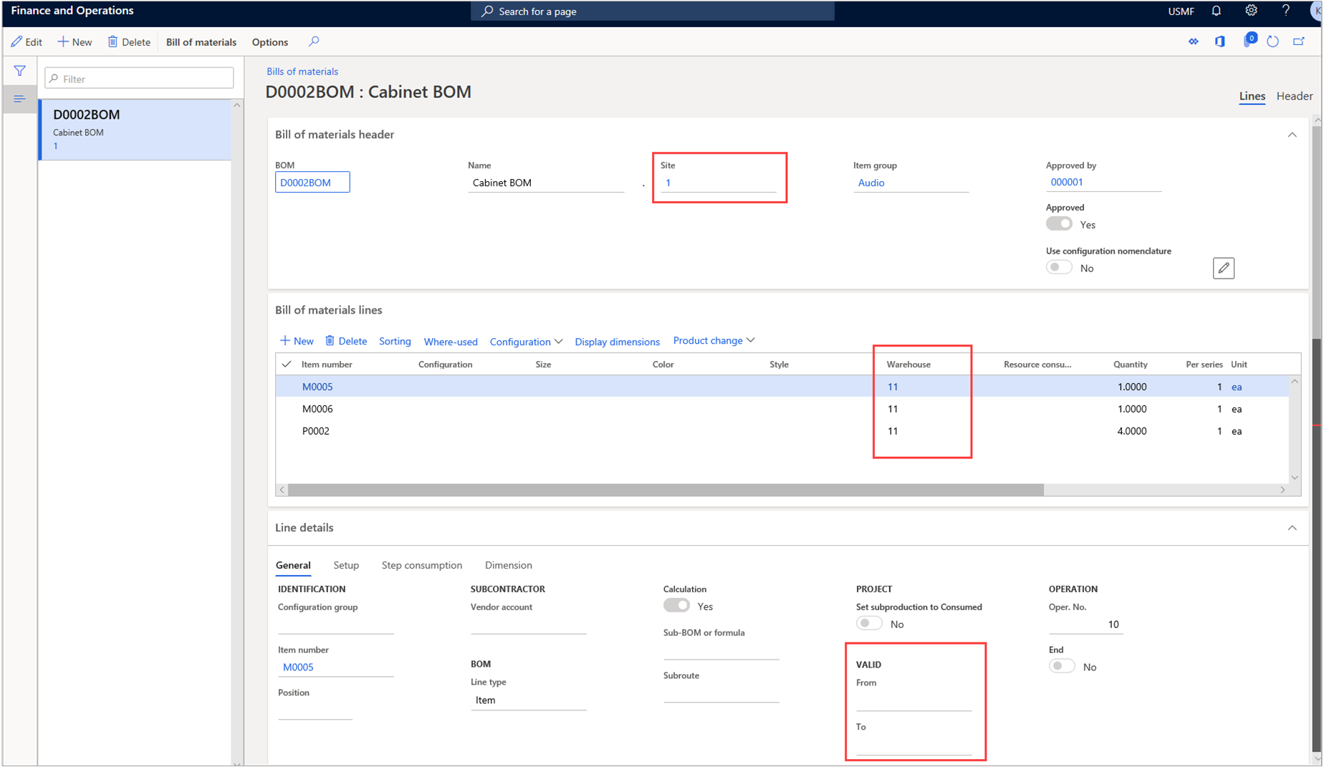Open Approved by 000001 link
This screenshot has height=767, width=1324.
1066,182
